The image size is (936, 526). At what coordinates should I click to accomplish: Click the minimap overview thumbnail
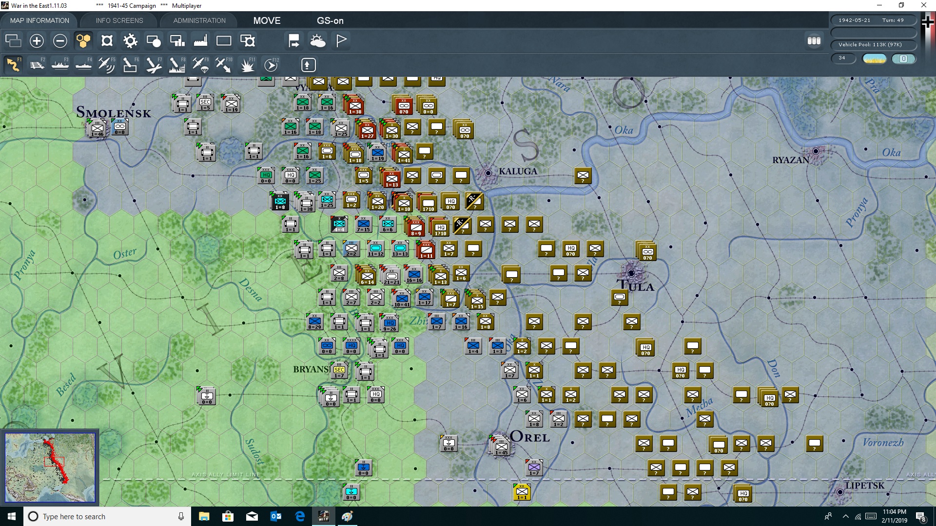pyautogui.click(x=50, y=468)
